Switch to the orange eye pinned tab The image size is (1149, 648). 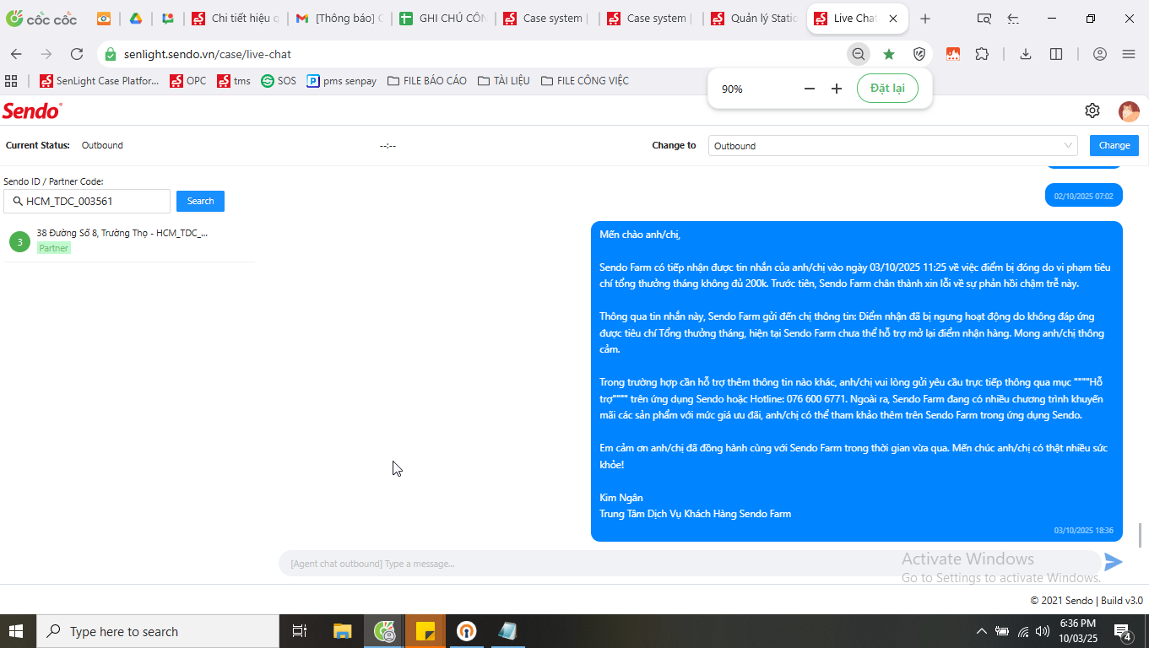(x=104, y=19)
